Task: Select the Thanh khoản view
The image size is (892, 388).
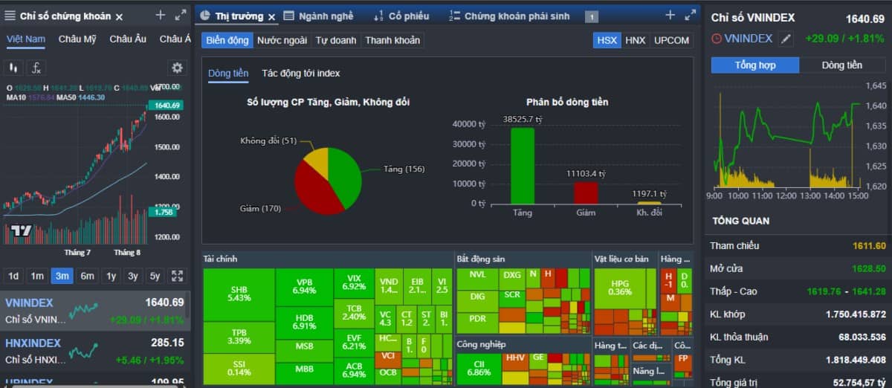Action: point(392,40)
